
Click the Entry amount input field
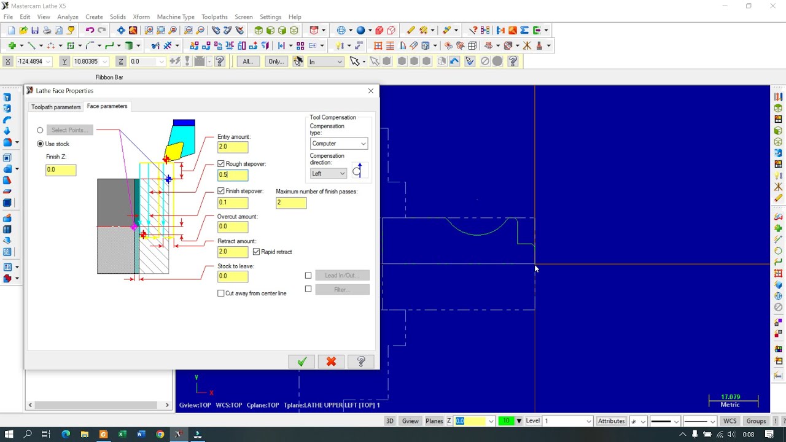[x=233, y=147]
